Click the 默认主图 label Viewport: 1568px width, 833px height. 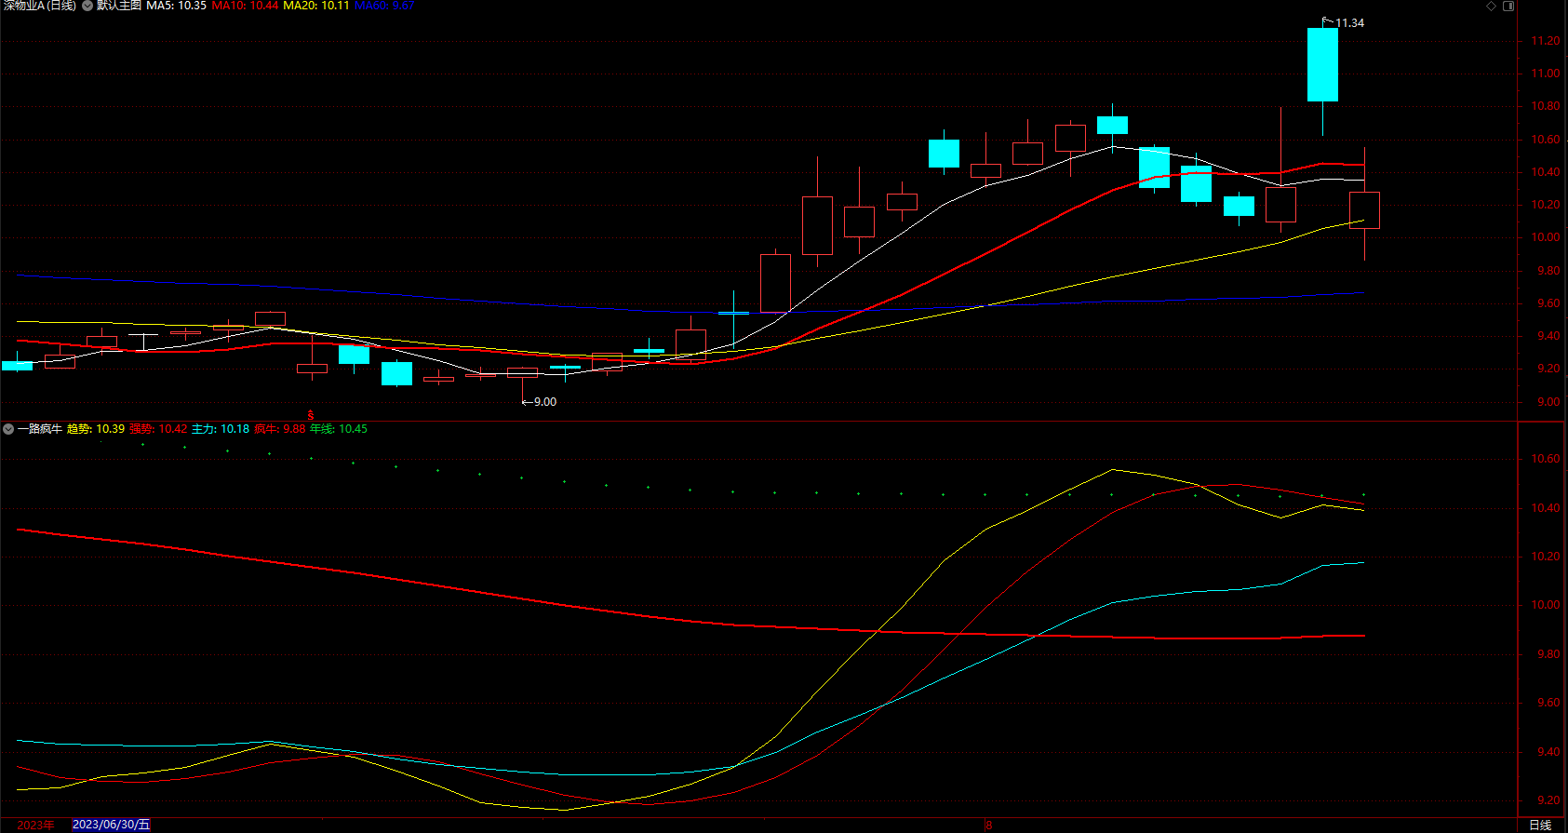(x=119, y=6)
